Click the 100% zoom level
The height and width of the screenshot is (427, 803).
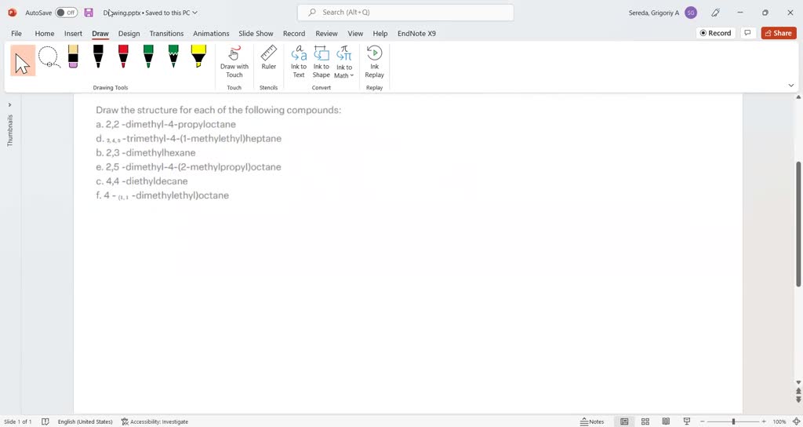(x=779, y=422)
